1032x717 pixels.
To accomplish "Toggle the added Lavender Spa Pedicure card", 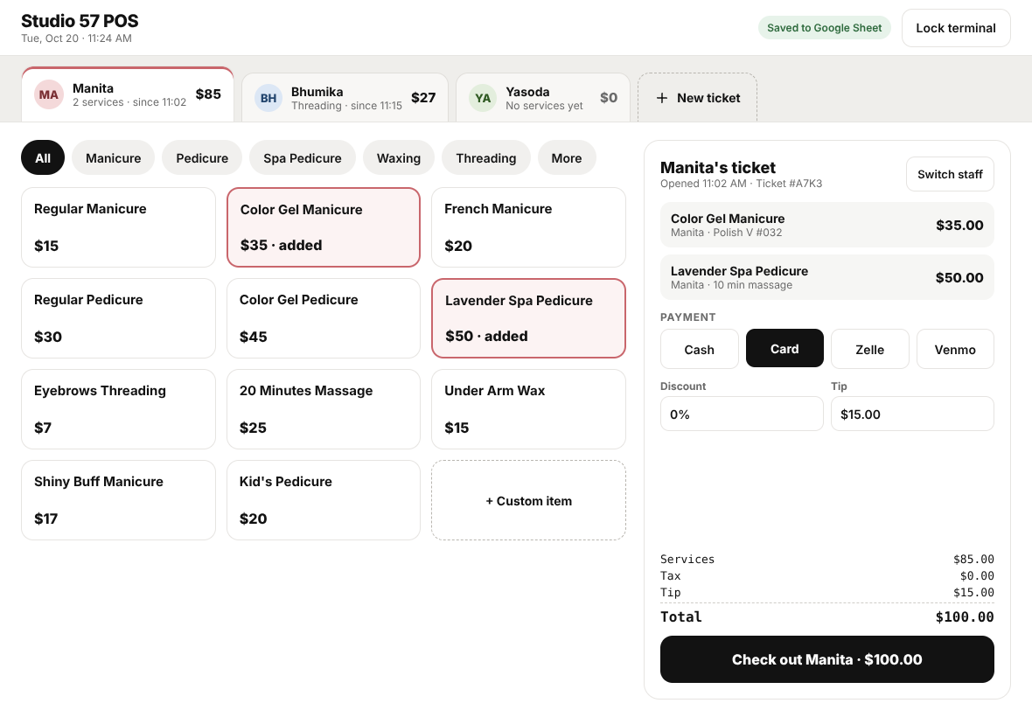I will pos(528,318).
